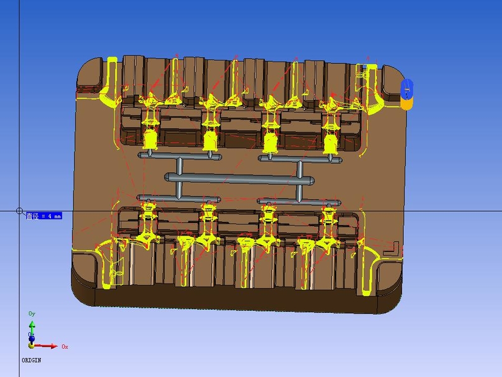Click the highlighted 直径 = 4 mm label
The height and width of the screenshot is (377, 502).
click(43, 216)
